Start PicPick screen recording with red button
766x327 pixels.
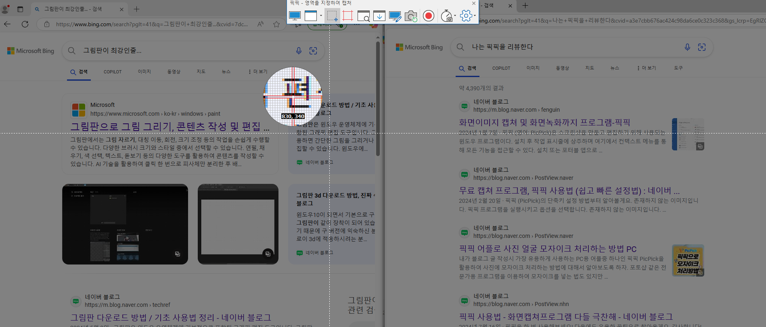(x=429, y=16)
